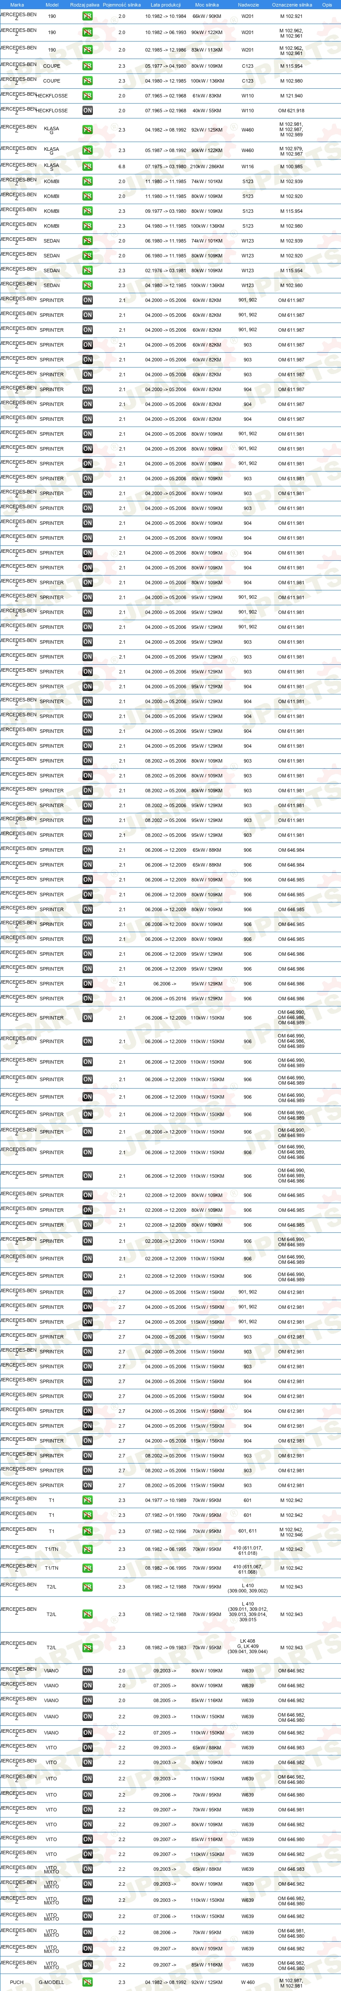Click black ON diesel icon in HECKFLOSSE row
This screenshot has height=1991, width=341.
[x=87, y=111]
